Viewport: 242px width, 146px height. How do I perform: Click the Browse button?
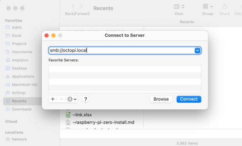point(161,99)
